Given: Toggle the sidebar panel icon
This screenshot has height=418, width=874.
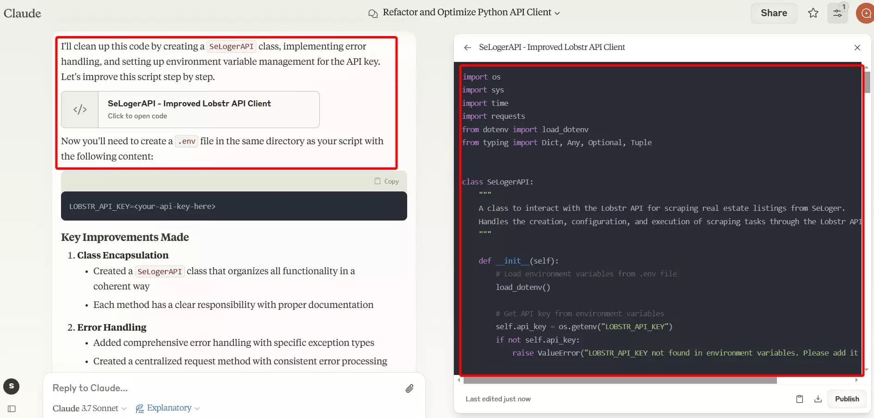Looking at the screenshot, I should click(12, 409).
